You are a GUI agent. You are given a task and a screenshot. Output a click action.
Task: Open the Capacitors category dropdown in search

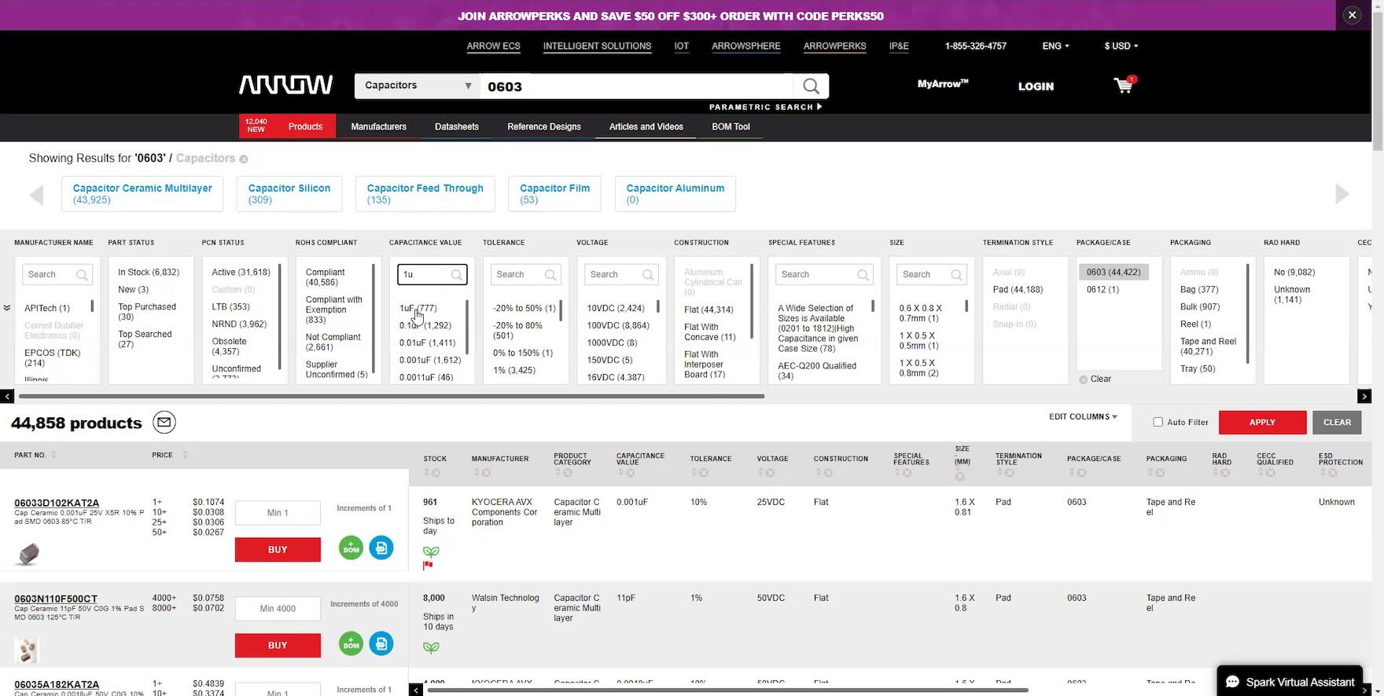[417, 86]
